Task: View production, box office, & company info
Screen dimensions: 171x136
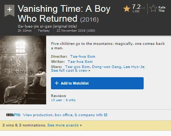Action: pos(63,115)
